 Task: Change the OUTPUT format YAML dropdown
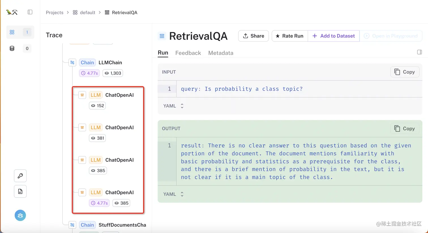174,194
